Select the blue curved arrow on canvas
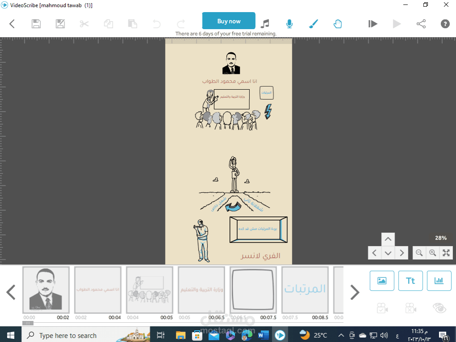 point(233,206)
